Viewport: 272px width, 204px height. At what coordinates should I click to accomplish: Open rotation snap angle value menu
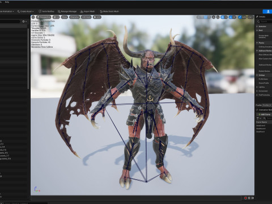click(235, 17)
